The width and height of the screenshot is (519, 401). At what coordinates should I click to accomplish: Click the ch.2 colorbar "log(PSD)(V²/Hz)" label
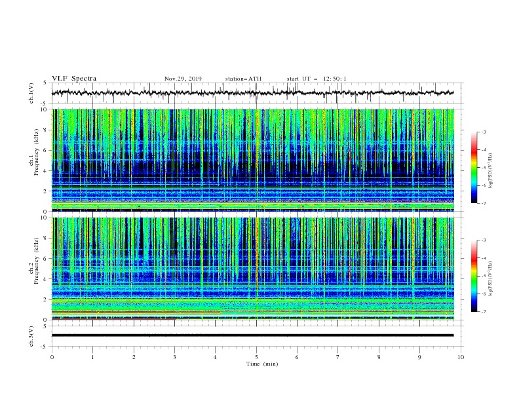(x=490, y=279)
